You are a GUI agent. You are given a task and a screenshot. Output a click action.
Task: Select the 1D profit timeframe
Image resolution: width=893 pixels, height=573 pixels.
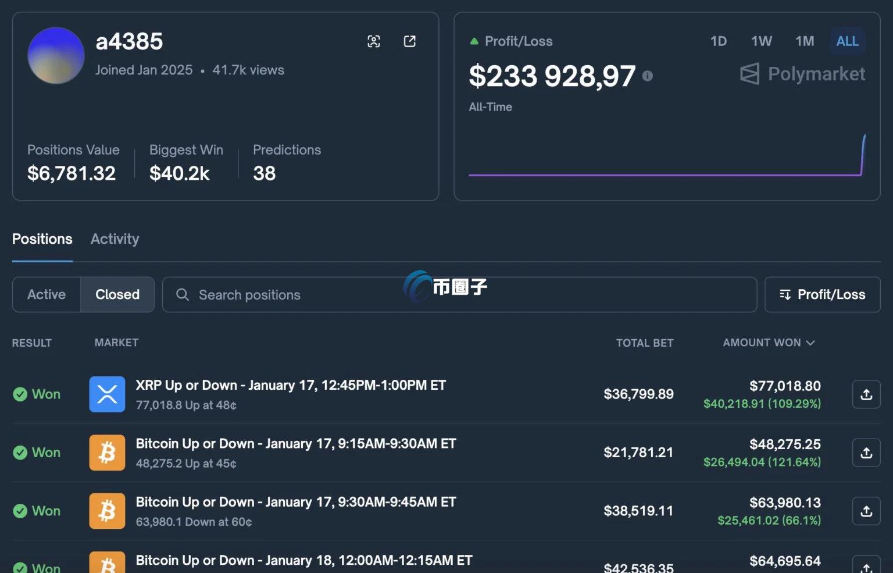click(x=719, y=41)
